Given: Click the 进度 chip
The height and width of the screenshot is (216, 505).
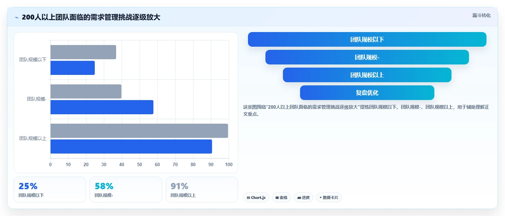Looking at the screenshot, I should [x=304, y=198].
